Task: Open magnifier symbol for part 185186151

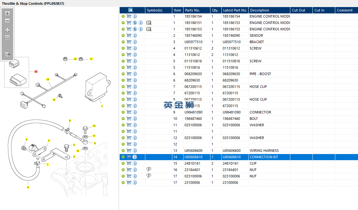Action: pos(149,23)
